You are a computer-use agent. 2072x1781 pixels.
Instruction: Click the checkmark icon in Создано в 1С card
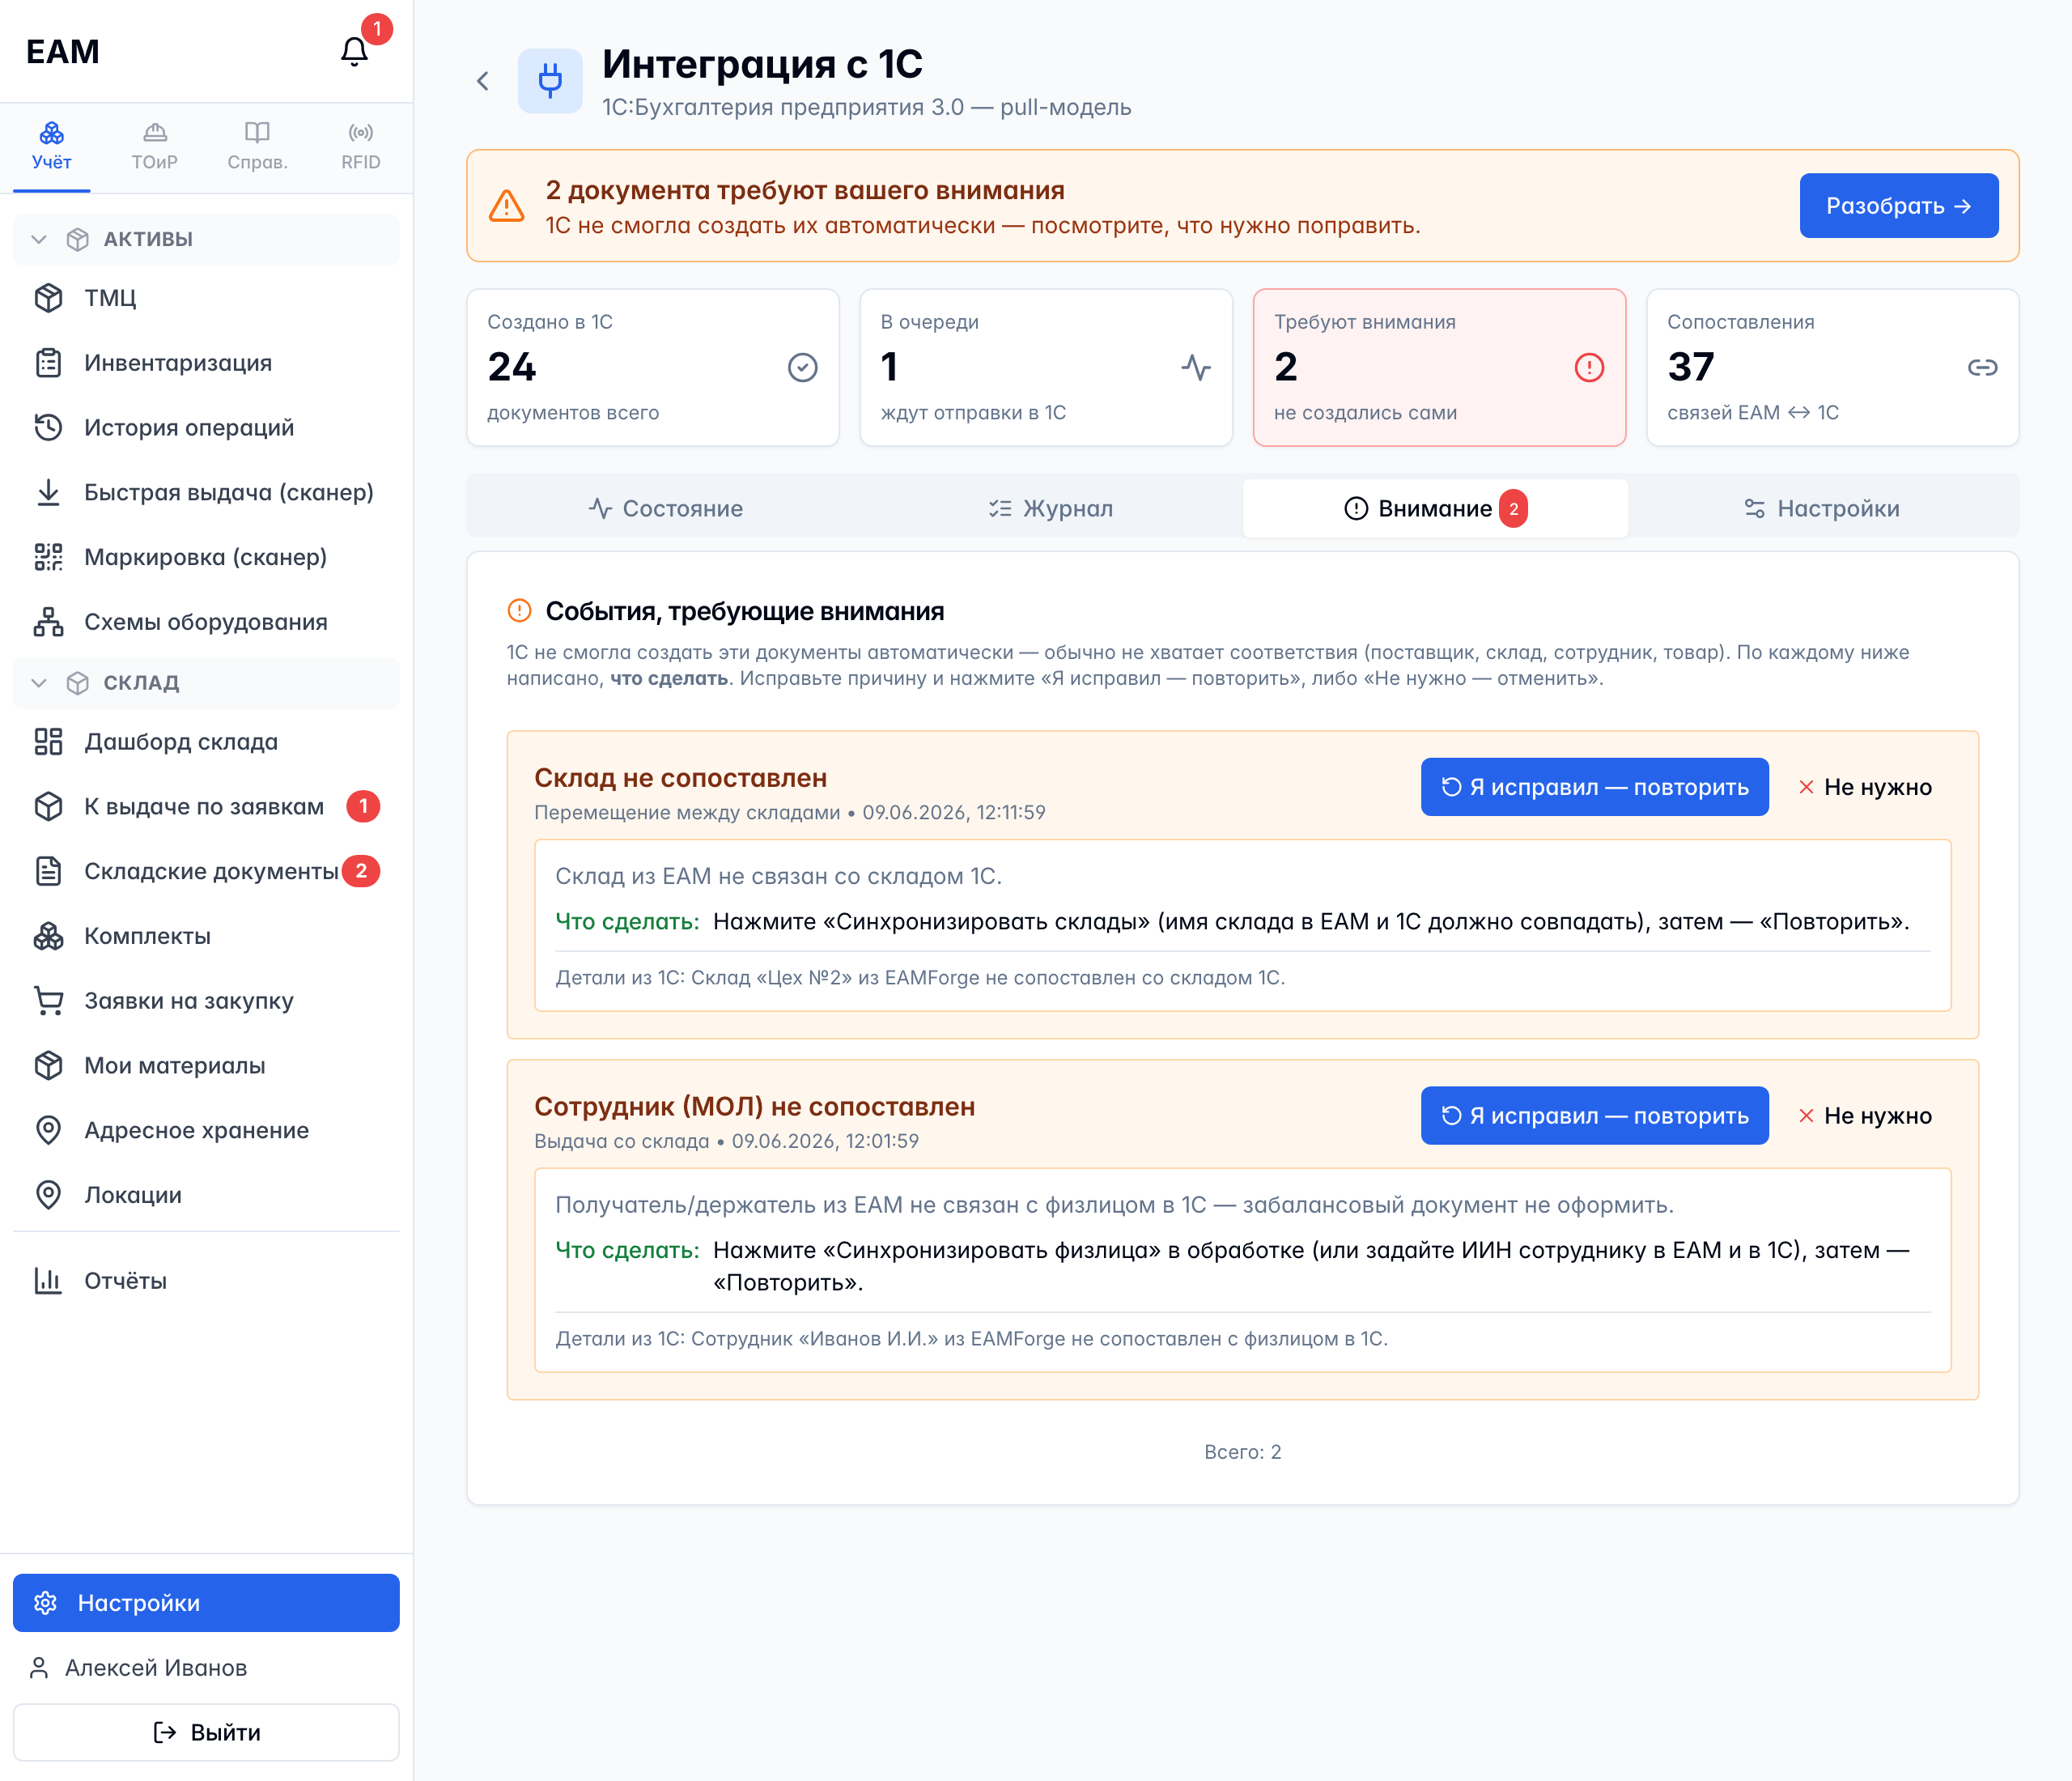(802, 368)
